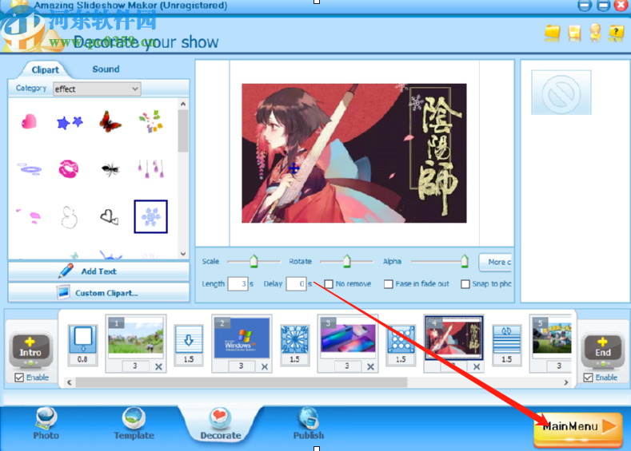Click the clipart list scroll down arrow
The image size is (631, 451).
[183, 254]
